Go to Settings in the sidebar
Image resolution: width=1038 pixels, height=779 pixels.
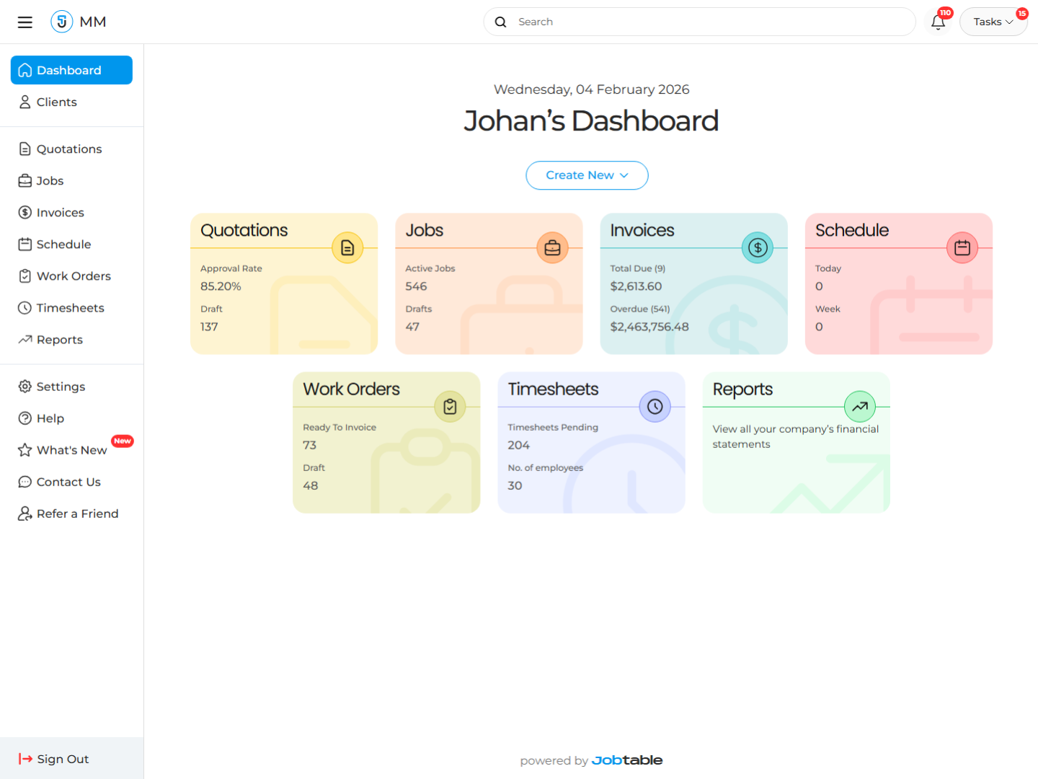[x=61, y=387]
